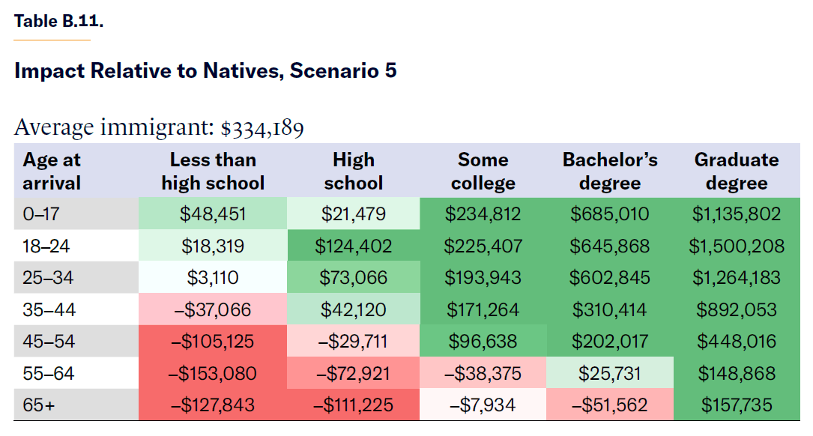
Task: Click the Age at arrival column header
Action: (x=52, y=171)
